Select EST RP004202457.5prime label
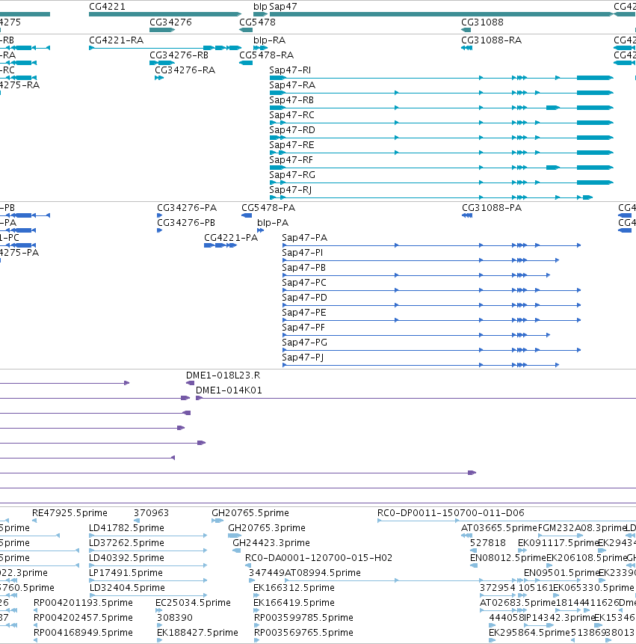Image resolution: width=636 pixels, height=644 pixels. 83,618
